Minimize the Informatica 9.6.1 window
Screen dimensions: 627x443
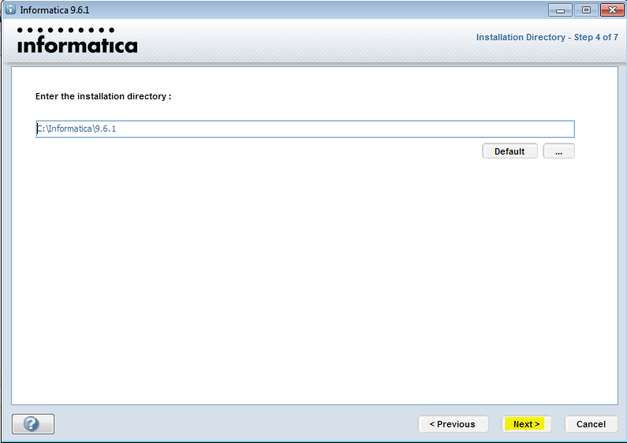coord(560,10)
